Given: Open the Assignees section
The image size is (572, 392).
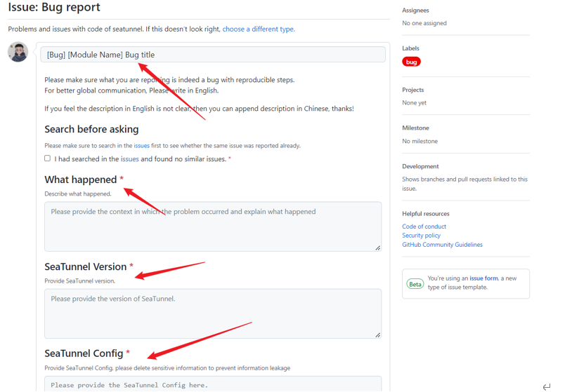Looking at the screenshot, I should tap(415, 11).
